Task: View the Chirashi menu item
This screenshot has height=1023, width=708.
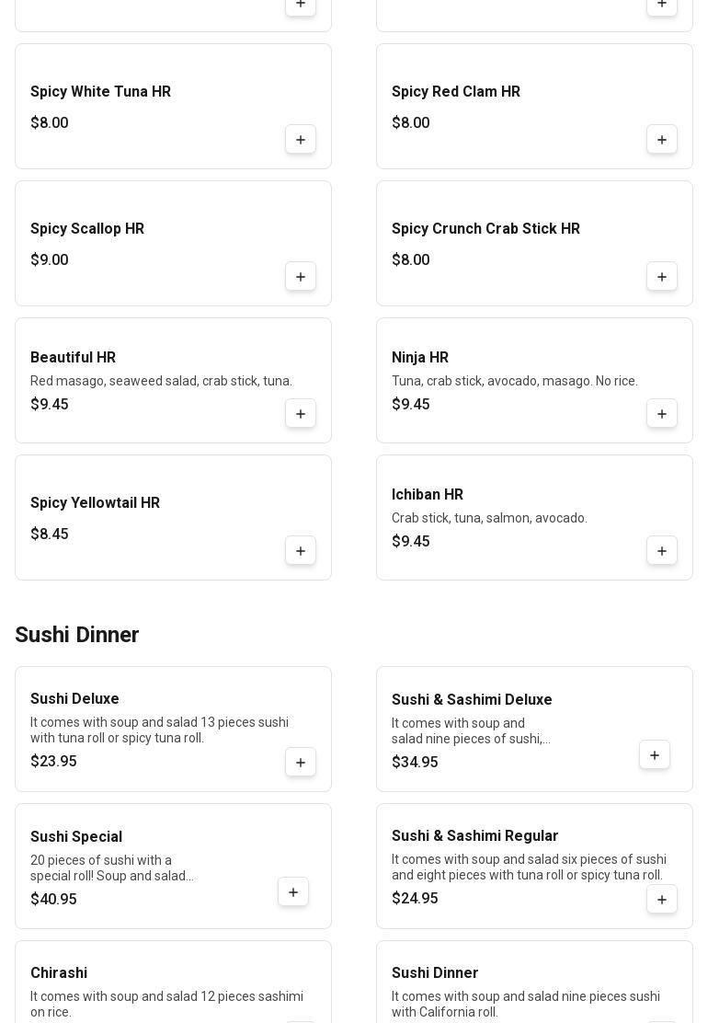Action: tap(174, 982)
